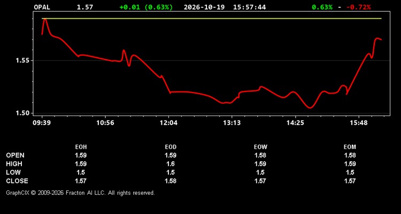
Task: Click the timestamp 15:57:44
Action: tap(249, 7)
